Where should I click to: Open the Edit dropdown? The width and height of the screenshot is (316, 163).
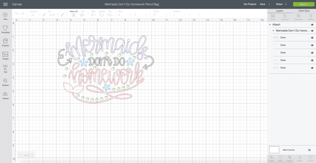(x=83, y=15)
